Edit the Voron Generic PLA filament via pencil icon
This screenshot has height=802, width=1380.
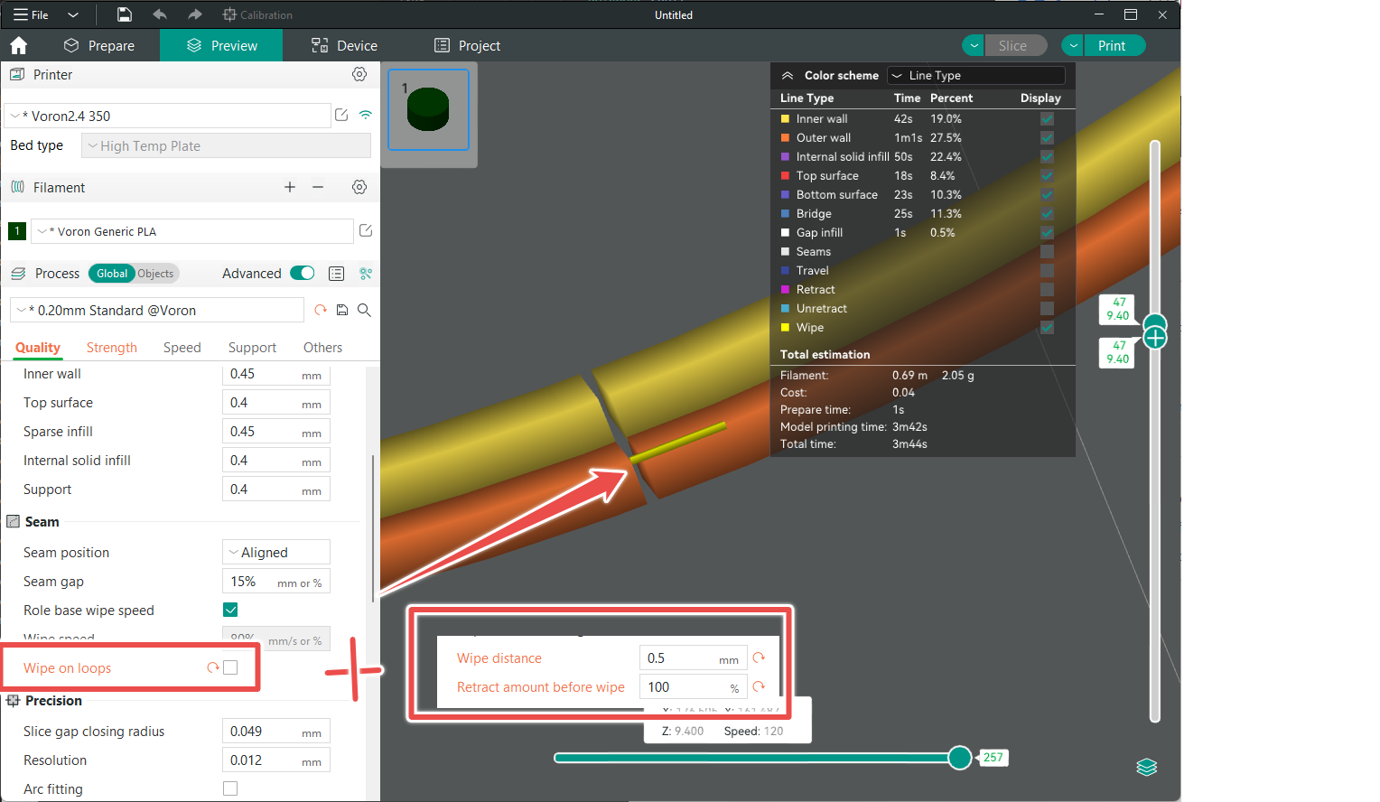click(365, 230)
